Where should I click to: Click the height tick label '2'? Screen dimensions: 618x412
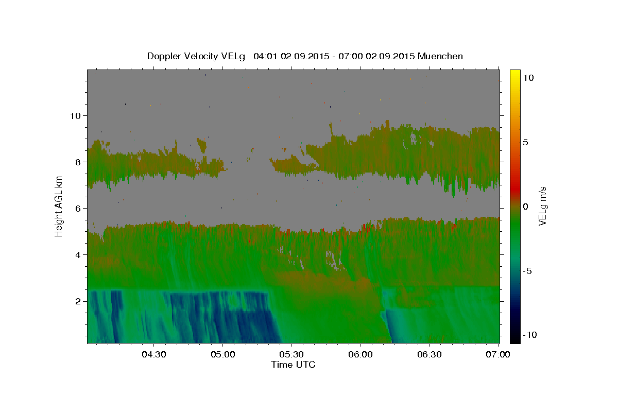click(78, 301)
